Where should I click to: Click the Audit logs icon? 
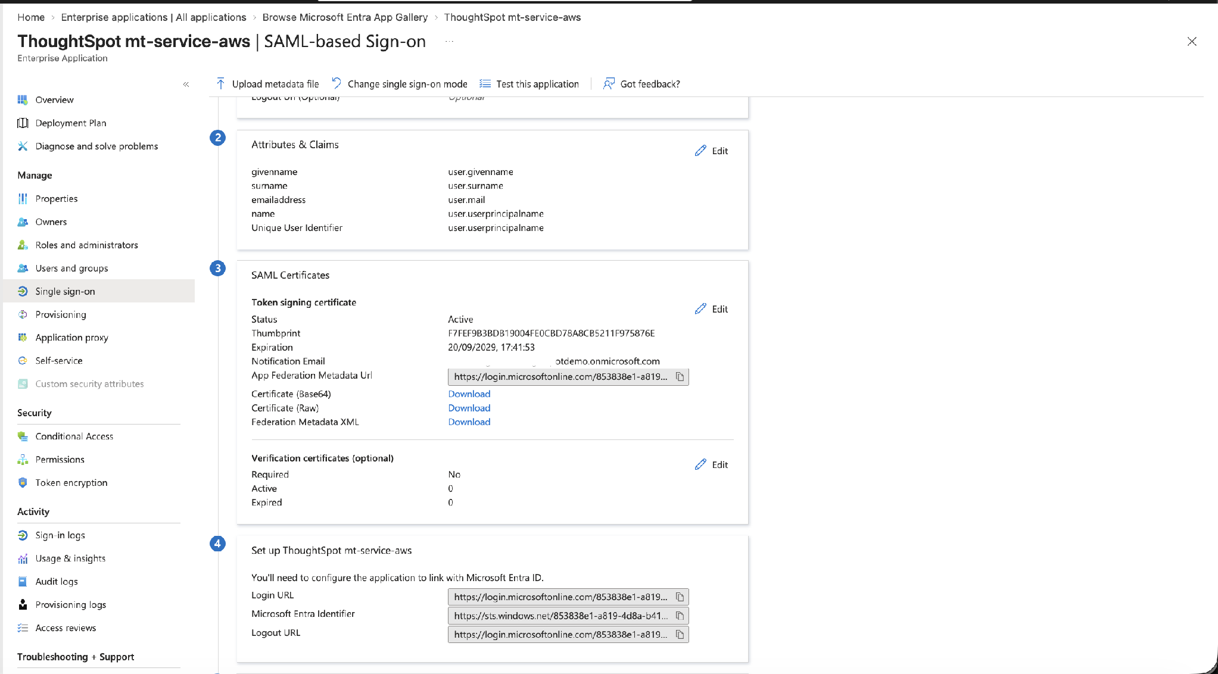pos(23,581)
